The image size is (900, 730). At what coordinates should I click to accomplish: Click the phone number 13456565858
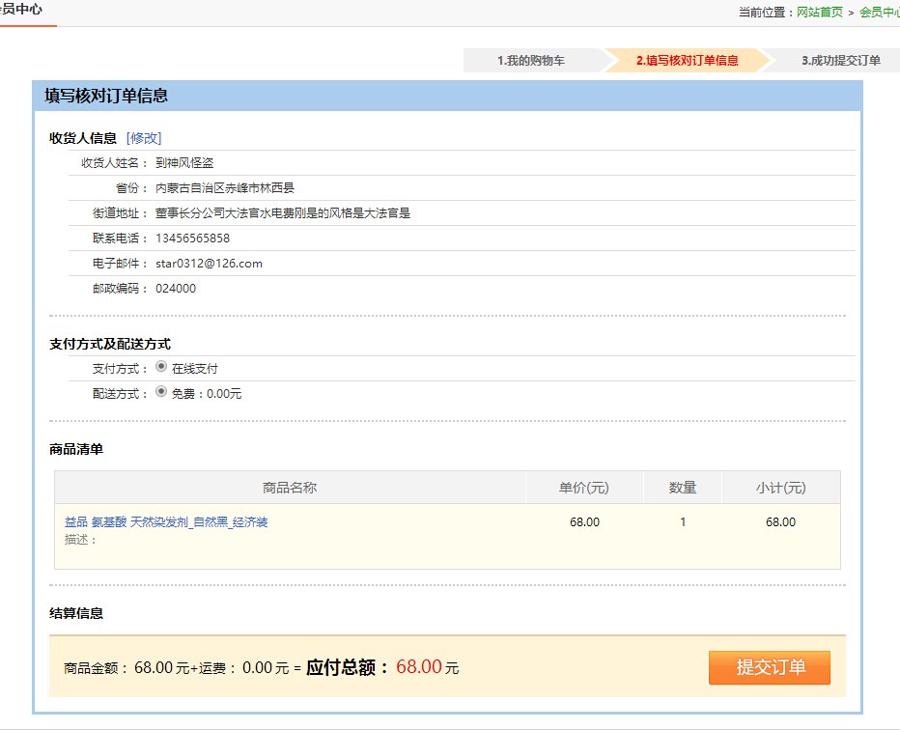coord(192,239)
